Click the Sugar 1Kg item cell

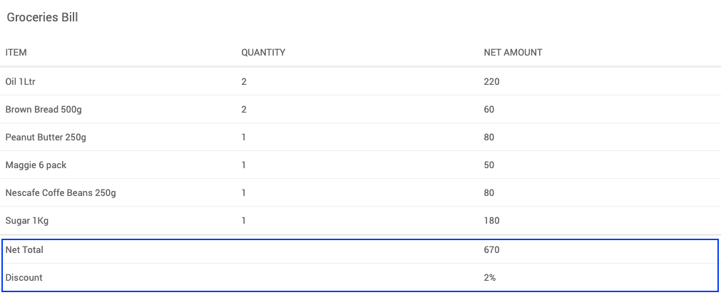click(27, 221)
